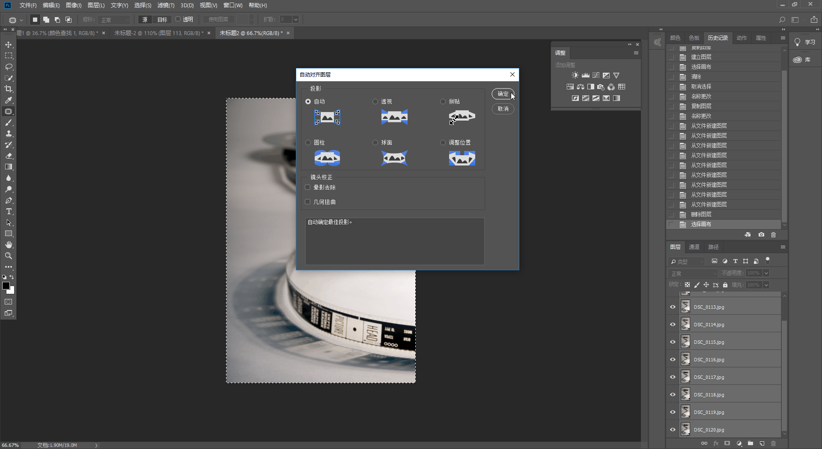Image resolution: width=822 pixels, height=449 pixels.
Task: Click the 确定 button
Action: (x=503, y=94)
